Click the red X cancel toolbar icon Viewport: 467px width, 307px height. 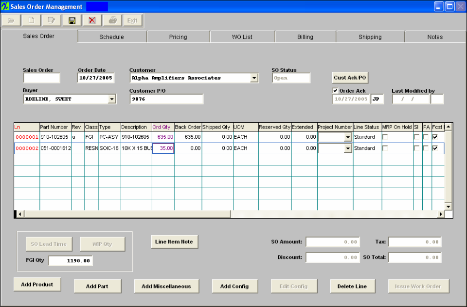pos(92,20)
